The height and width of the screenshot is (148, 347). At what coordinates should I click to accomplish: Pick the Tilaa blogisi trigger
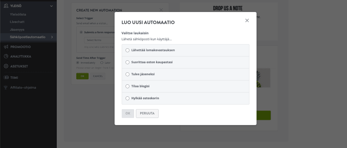(x=127, y=86)
